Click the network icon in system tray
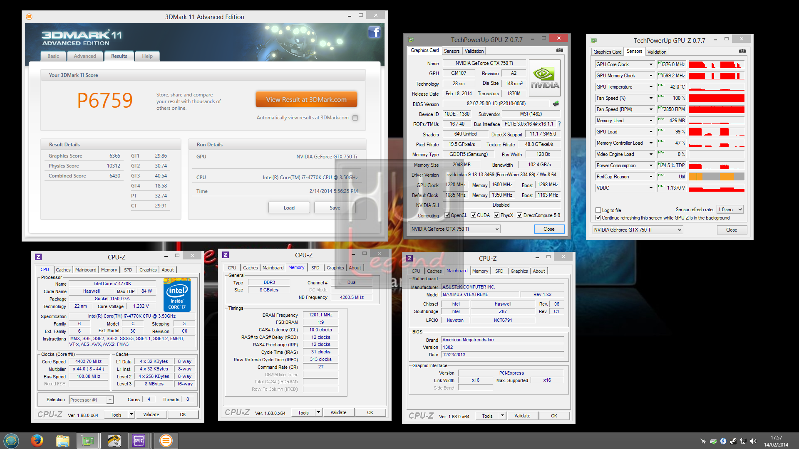Image resolution: width=799 pixels, height=449 pixels. pos(743,441)
